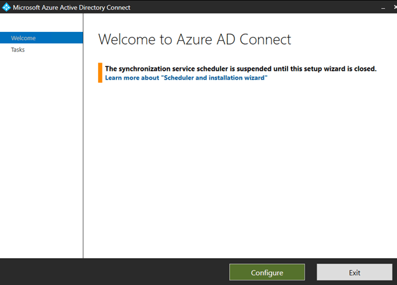Viewport: 397px width, 285px height.
Task: Open the Tasks page in sidebar
Action: tap(18, 50)
